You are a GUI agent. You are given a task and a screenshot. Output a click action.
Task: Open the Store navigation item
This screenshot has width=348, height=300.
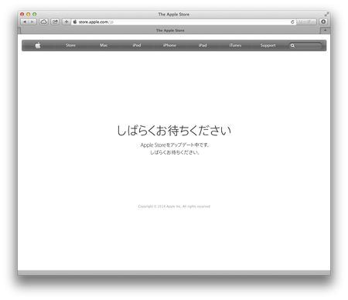pos(70,46)
